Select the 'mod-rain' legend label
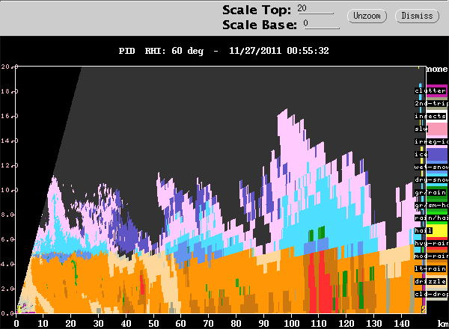 (x=432, y=256)
